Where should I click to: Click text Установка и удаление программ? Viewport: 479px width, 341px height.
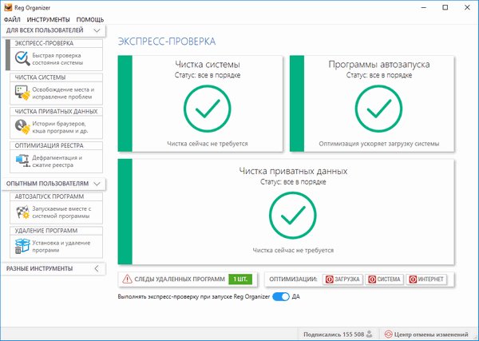click(x=61, y=247)
